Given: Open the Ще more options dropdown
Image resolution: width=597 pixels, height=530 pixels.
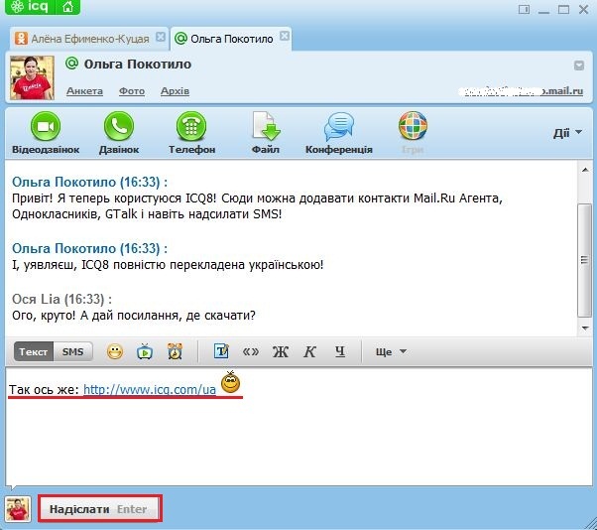Looking at the screenshot, I should 391,351.
